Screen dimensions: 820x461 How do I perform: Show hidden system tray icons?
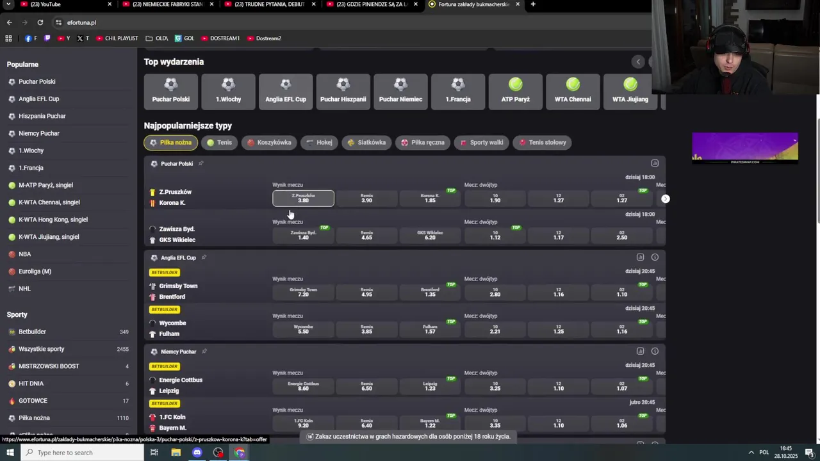[x=751, y=453]
